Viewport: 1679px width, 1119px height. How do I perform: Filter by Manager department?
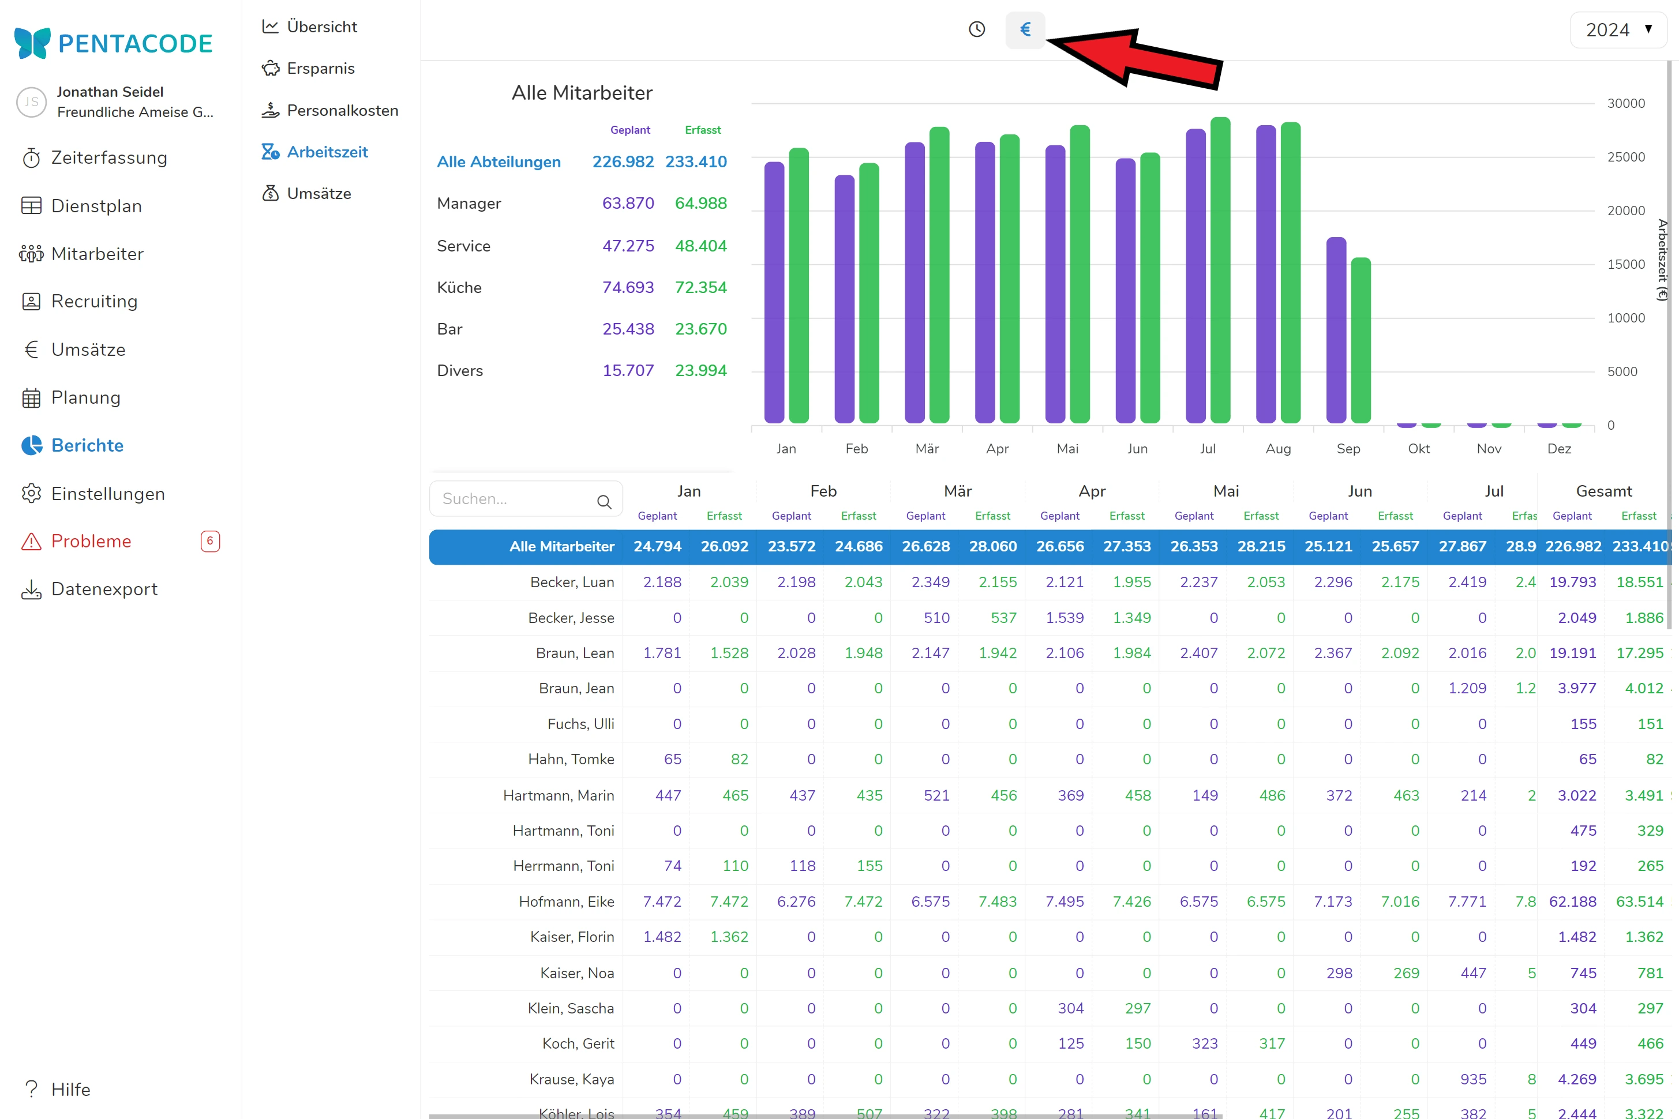click(x=469, y=204)
